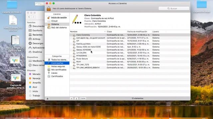This screenshot has width=213, height=119.
Task: Go back in the Finder window
Action: click(x=29, y=17)
